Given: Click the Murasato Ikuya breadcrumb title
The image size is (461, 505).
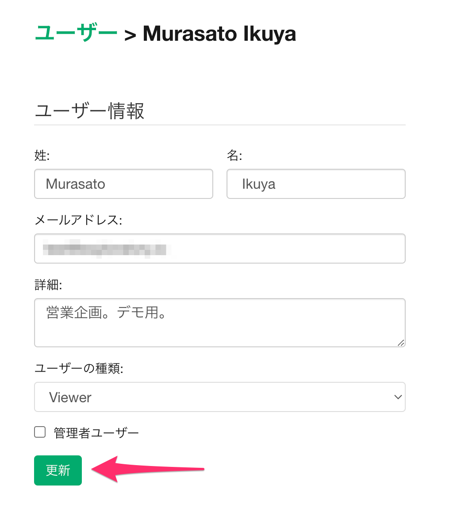Looking at the screenshot, I should pyautogui.click(x=219, y=34).
